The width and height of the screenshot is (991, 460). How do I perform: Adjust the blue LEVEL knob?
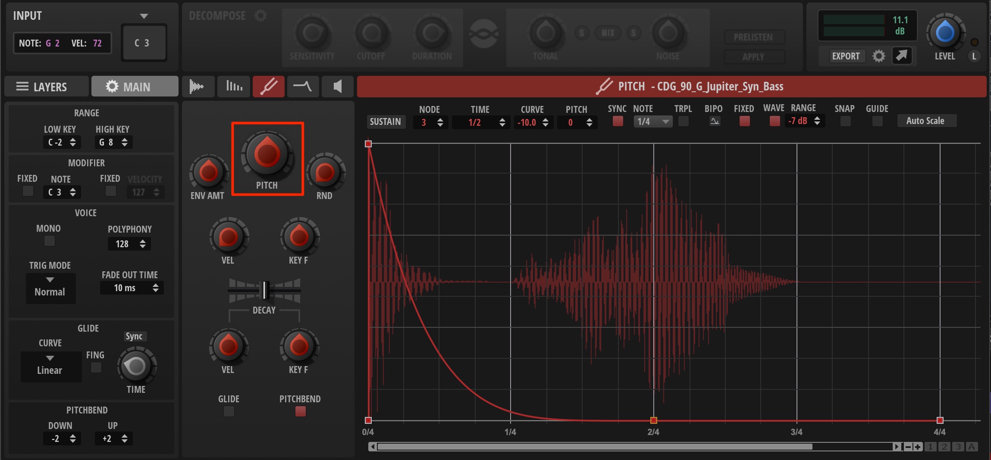(945, 32)
